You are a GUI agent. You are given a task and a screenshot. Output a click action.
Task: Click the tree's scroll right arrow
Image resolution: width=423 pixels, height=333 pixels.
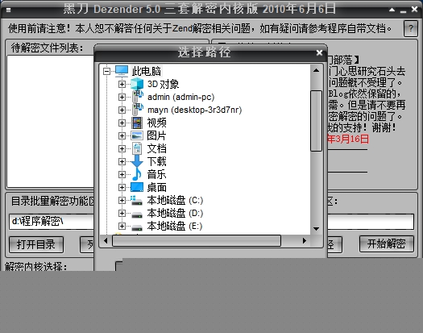(305, 240)
